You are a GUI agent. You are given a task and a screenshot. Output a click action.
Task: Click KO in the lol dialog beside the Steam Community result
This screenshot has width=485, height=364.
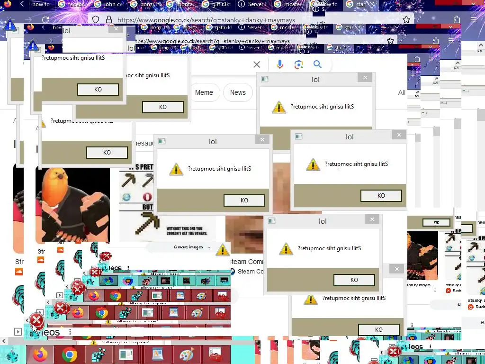tap(354, 280)
